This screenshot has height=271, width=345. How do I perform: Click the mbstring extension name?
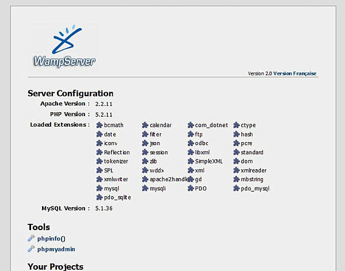click(252, 180)
